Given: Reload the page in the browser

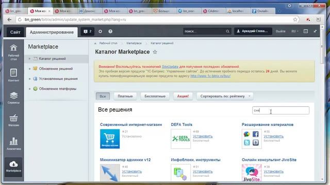Looking at the screenshot, I should point(20,20).
